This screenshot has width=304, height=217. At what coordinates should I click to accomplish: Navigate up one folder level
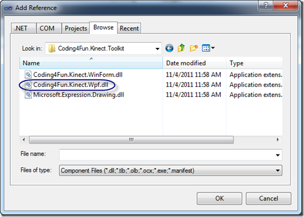click(181, 48)
